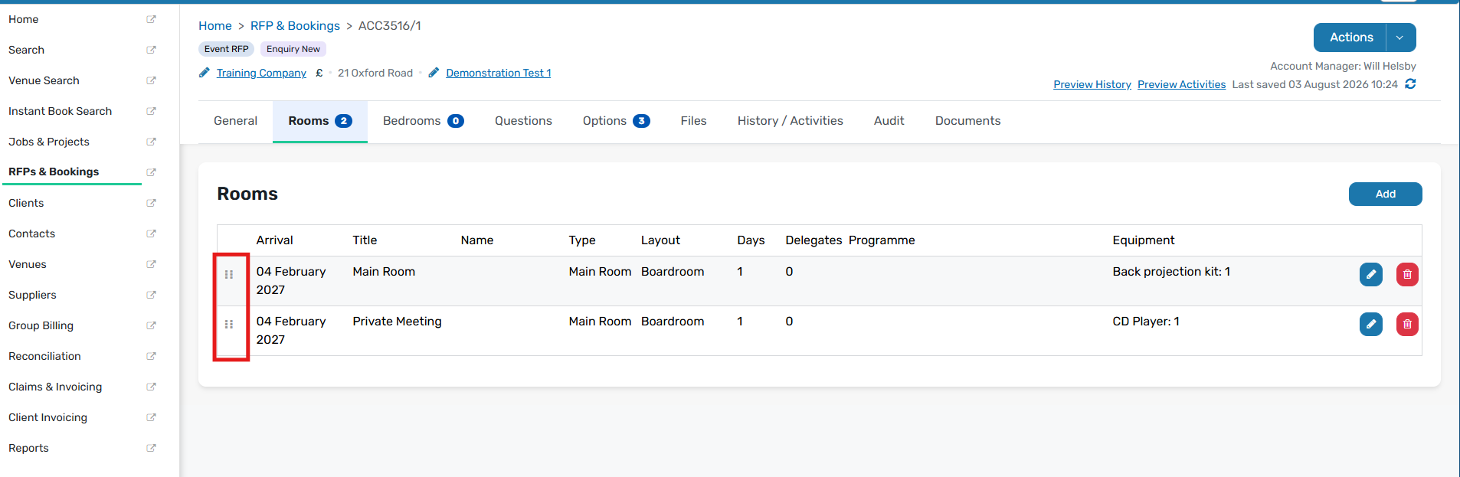Click the drag handle for Main Room row

pyautogui.click(x=228, y=274)
